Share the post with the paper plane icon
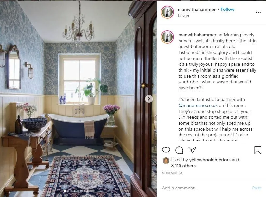Image resolution: width=266 pixels, height=197 pixels. (192, 150)
